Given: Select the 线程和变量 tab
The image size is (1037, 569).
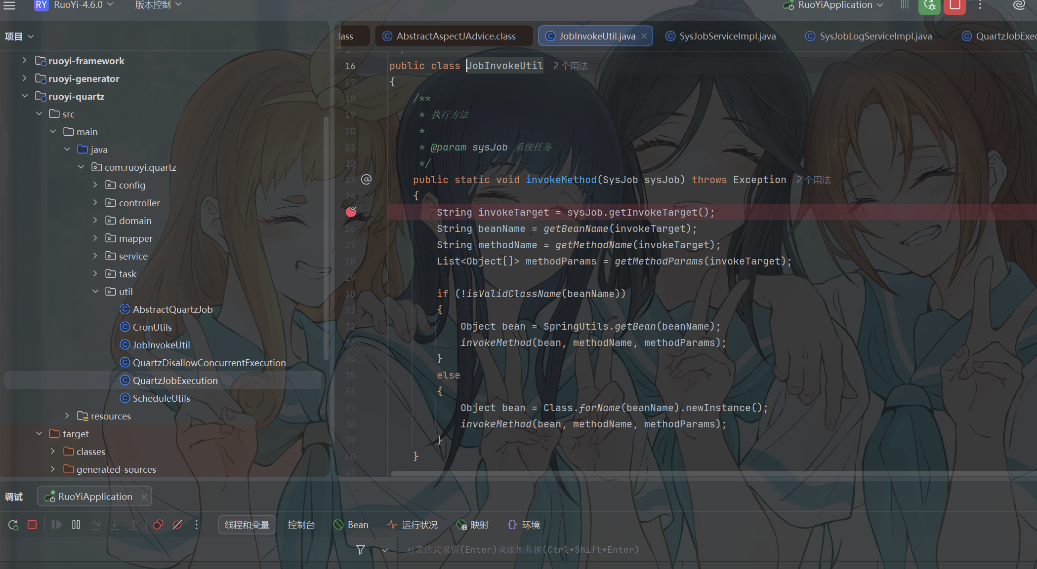Looking at the screenshot, I should pos(247,525).
